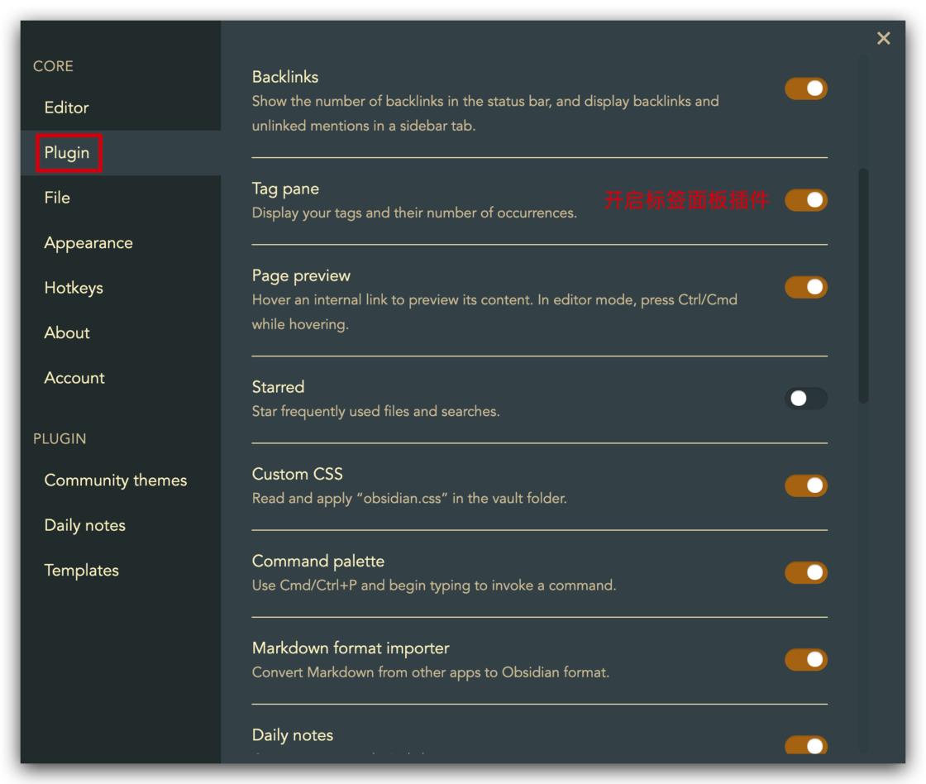Click the 'Read and apply obsidian.css' description
Screen dimensions: 926x784
(x=409, y=499)
